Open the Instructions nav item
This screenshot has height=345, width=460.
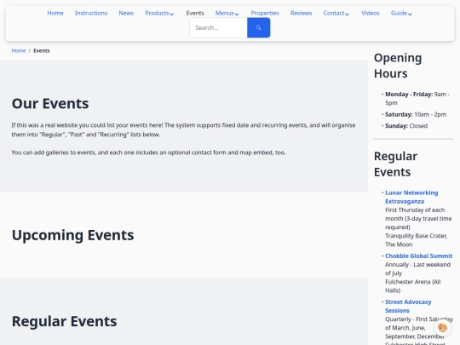point(91,13)
